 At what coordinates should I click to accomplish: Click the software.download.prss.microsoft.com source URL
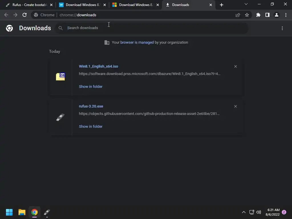coord(149,74)
